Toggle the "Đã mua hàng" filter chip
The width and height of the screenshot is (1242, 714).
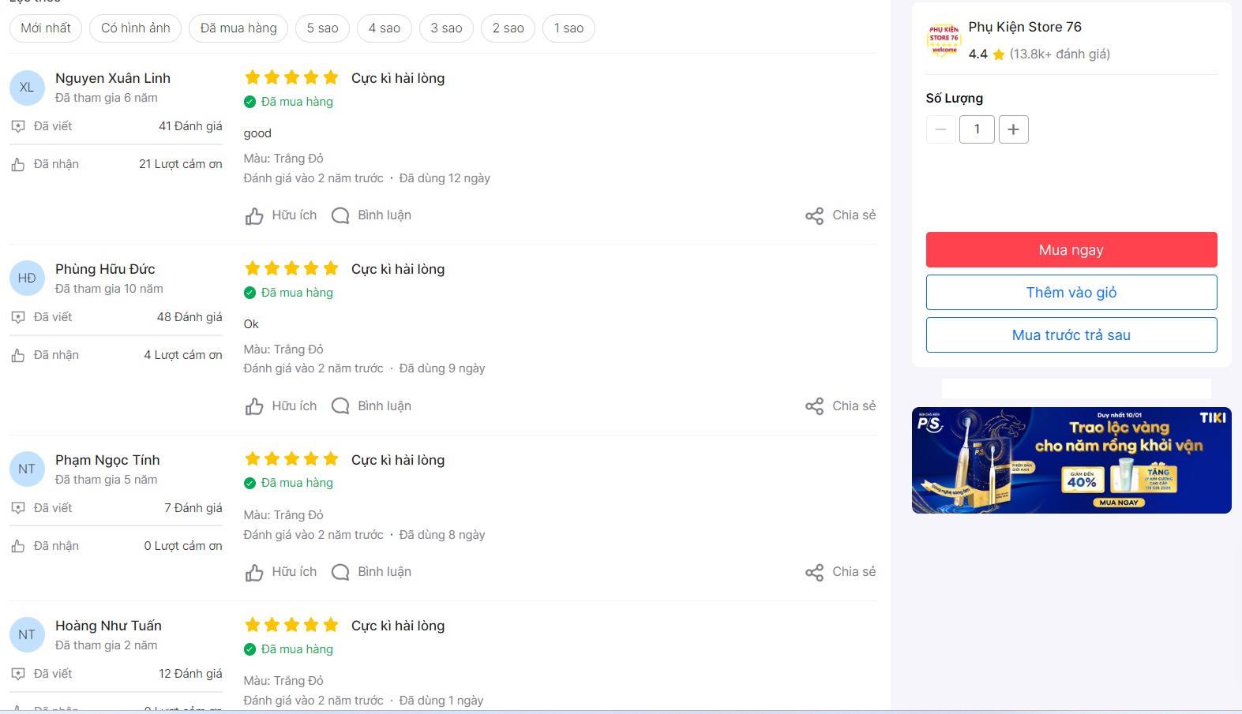(x=238, y=28)
